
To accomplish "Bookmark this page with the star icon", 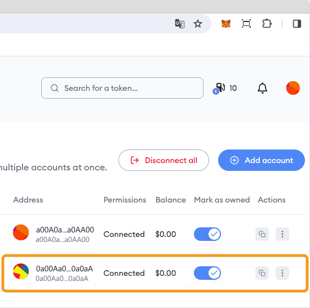I will coord(198,24).
